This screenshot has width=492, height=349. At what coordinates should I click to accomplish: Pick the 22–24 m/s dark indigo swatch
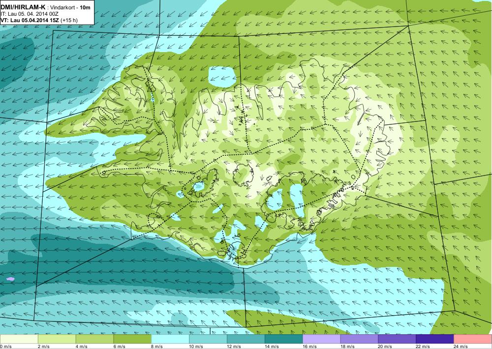click(x=435, y=339)
